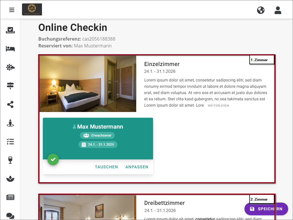
Task: Open the weather icon in the sidebar
Action: coord(10,67)
